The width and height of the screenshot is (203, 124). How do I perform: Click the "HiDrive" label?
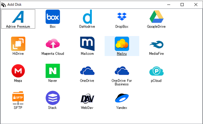coord(18,53)
